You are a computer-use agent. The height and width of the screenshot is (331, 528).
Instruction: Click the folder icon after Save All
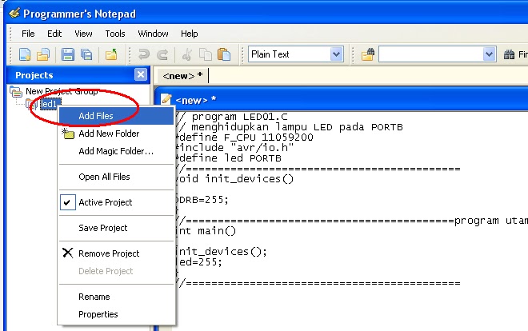click(111, 54)
